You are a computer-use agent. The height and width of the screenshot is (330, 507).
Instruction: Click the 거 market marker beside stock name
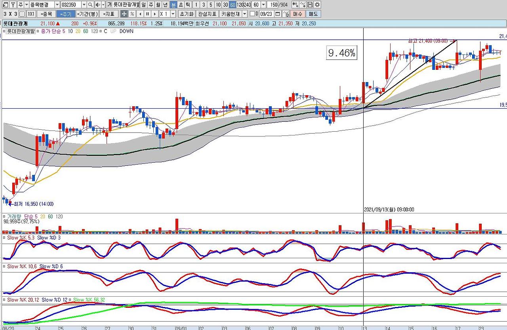[109, 5]
